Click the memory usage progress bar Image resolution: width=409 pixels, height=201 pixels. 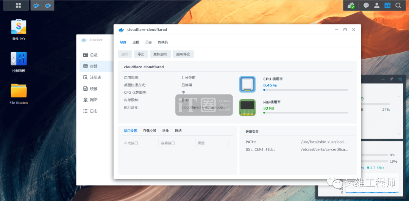click(x=306, y=113)
